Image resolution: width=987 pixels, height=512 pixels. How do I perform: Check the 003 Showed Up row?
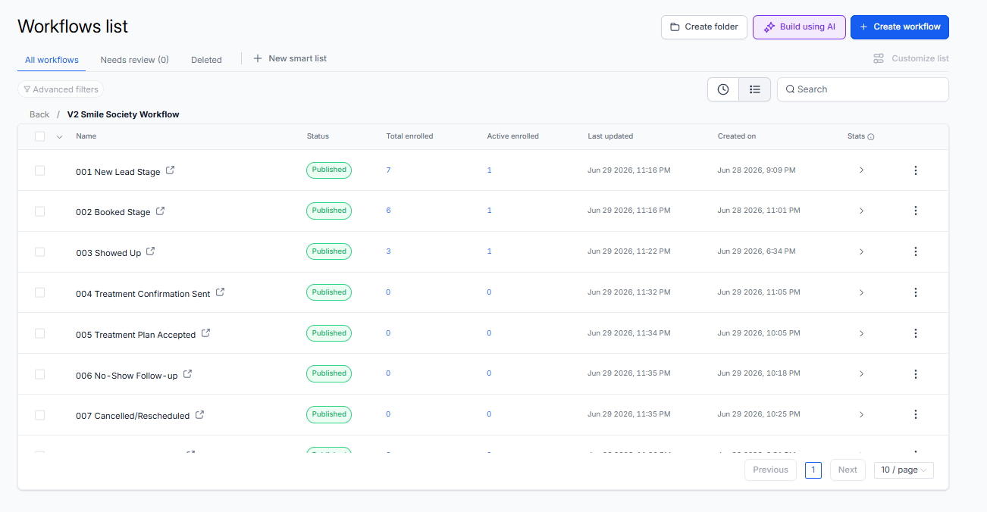point(39,251)
